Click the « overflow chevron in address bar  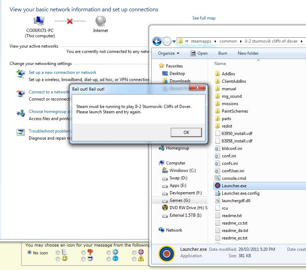pos(187,41)
